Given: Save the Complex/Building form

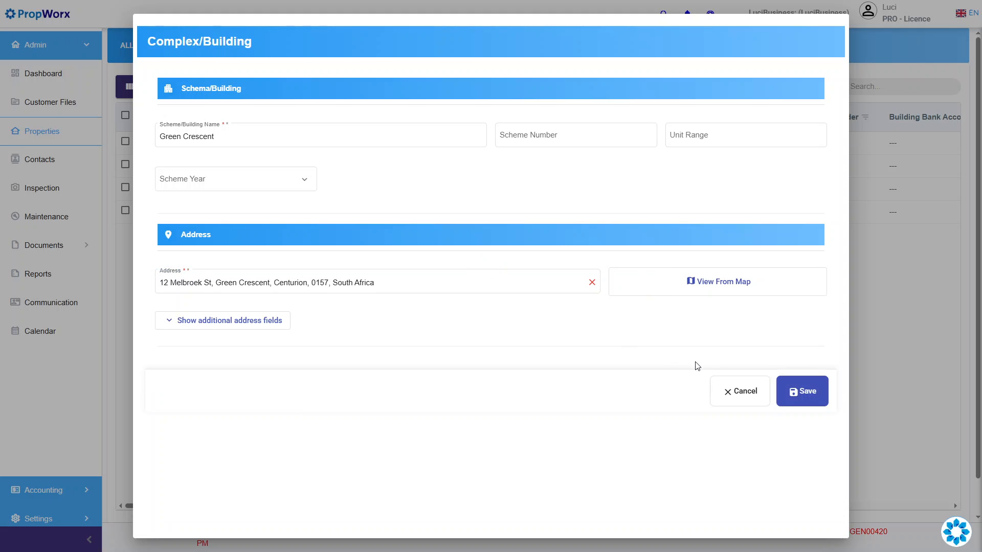Looking at the screenshot, I should point(802,391).
